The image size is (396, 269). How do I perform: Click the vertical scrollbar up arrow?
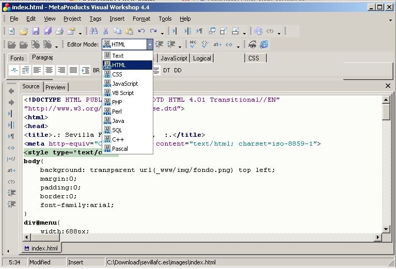tap(386, 100)
